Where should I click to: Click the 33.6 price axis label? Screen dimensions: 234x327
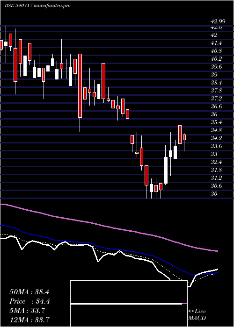[216, 146]
